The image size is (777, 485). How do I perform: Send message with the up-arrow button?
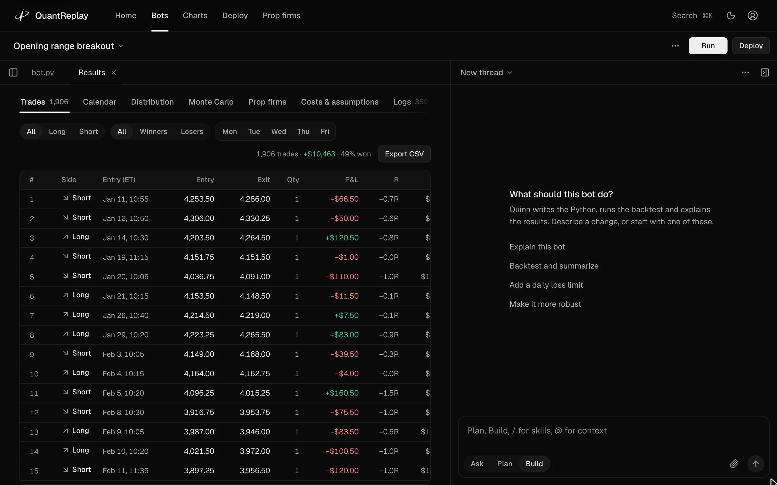click(x=755, y=464)
